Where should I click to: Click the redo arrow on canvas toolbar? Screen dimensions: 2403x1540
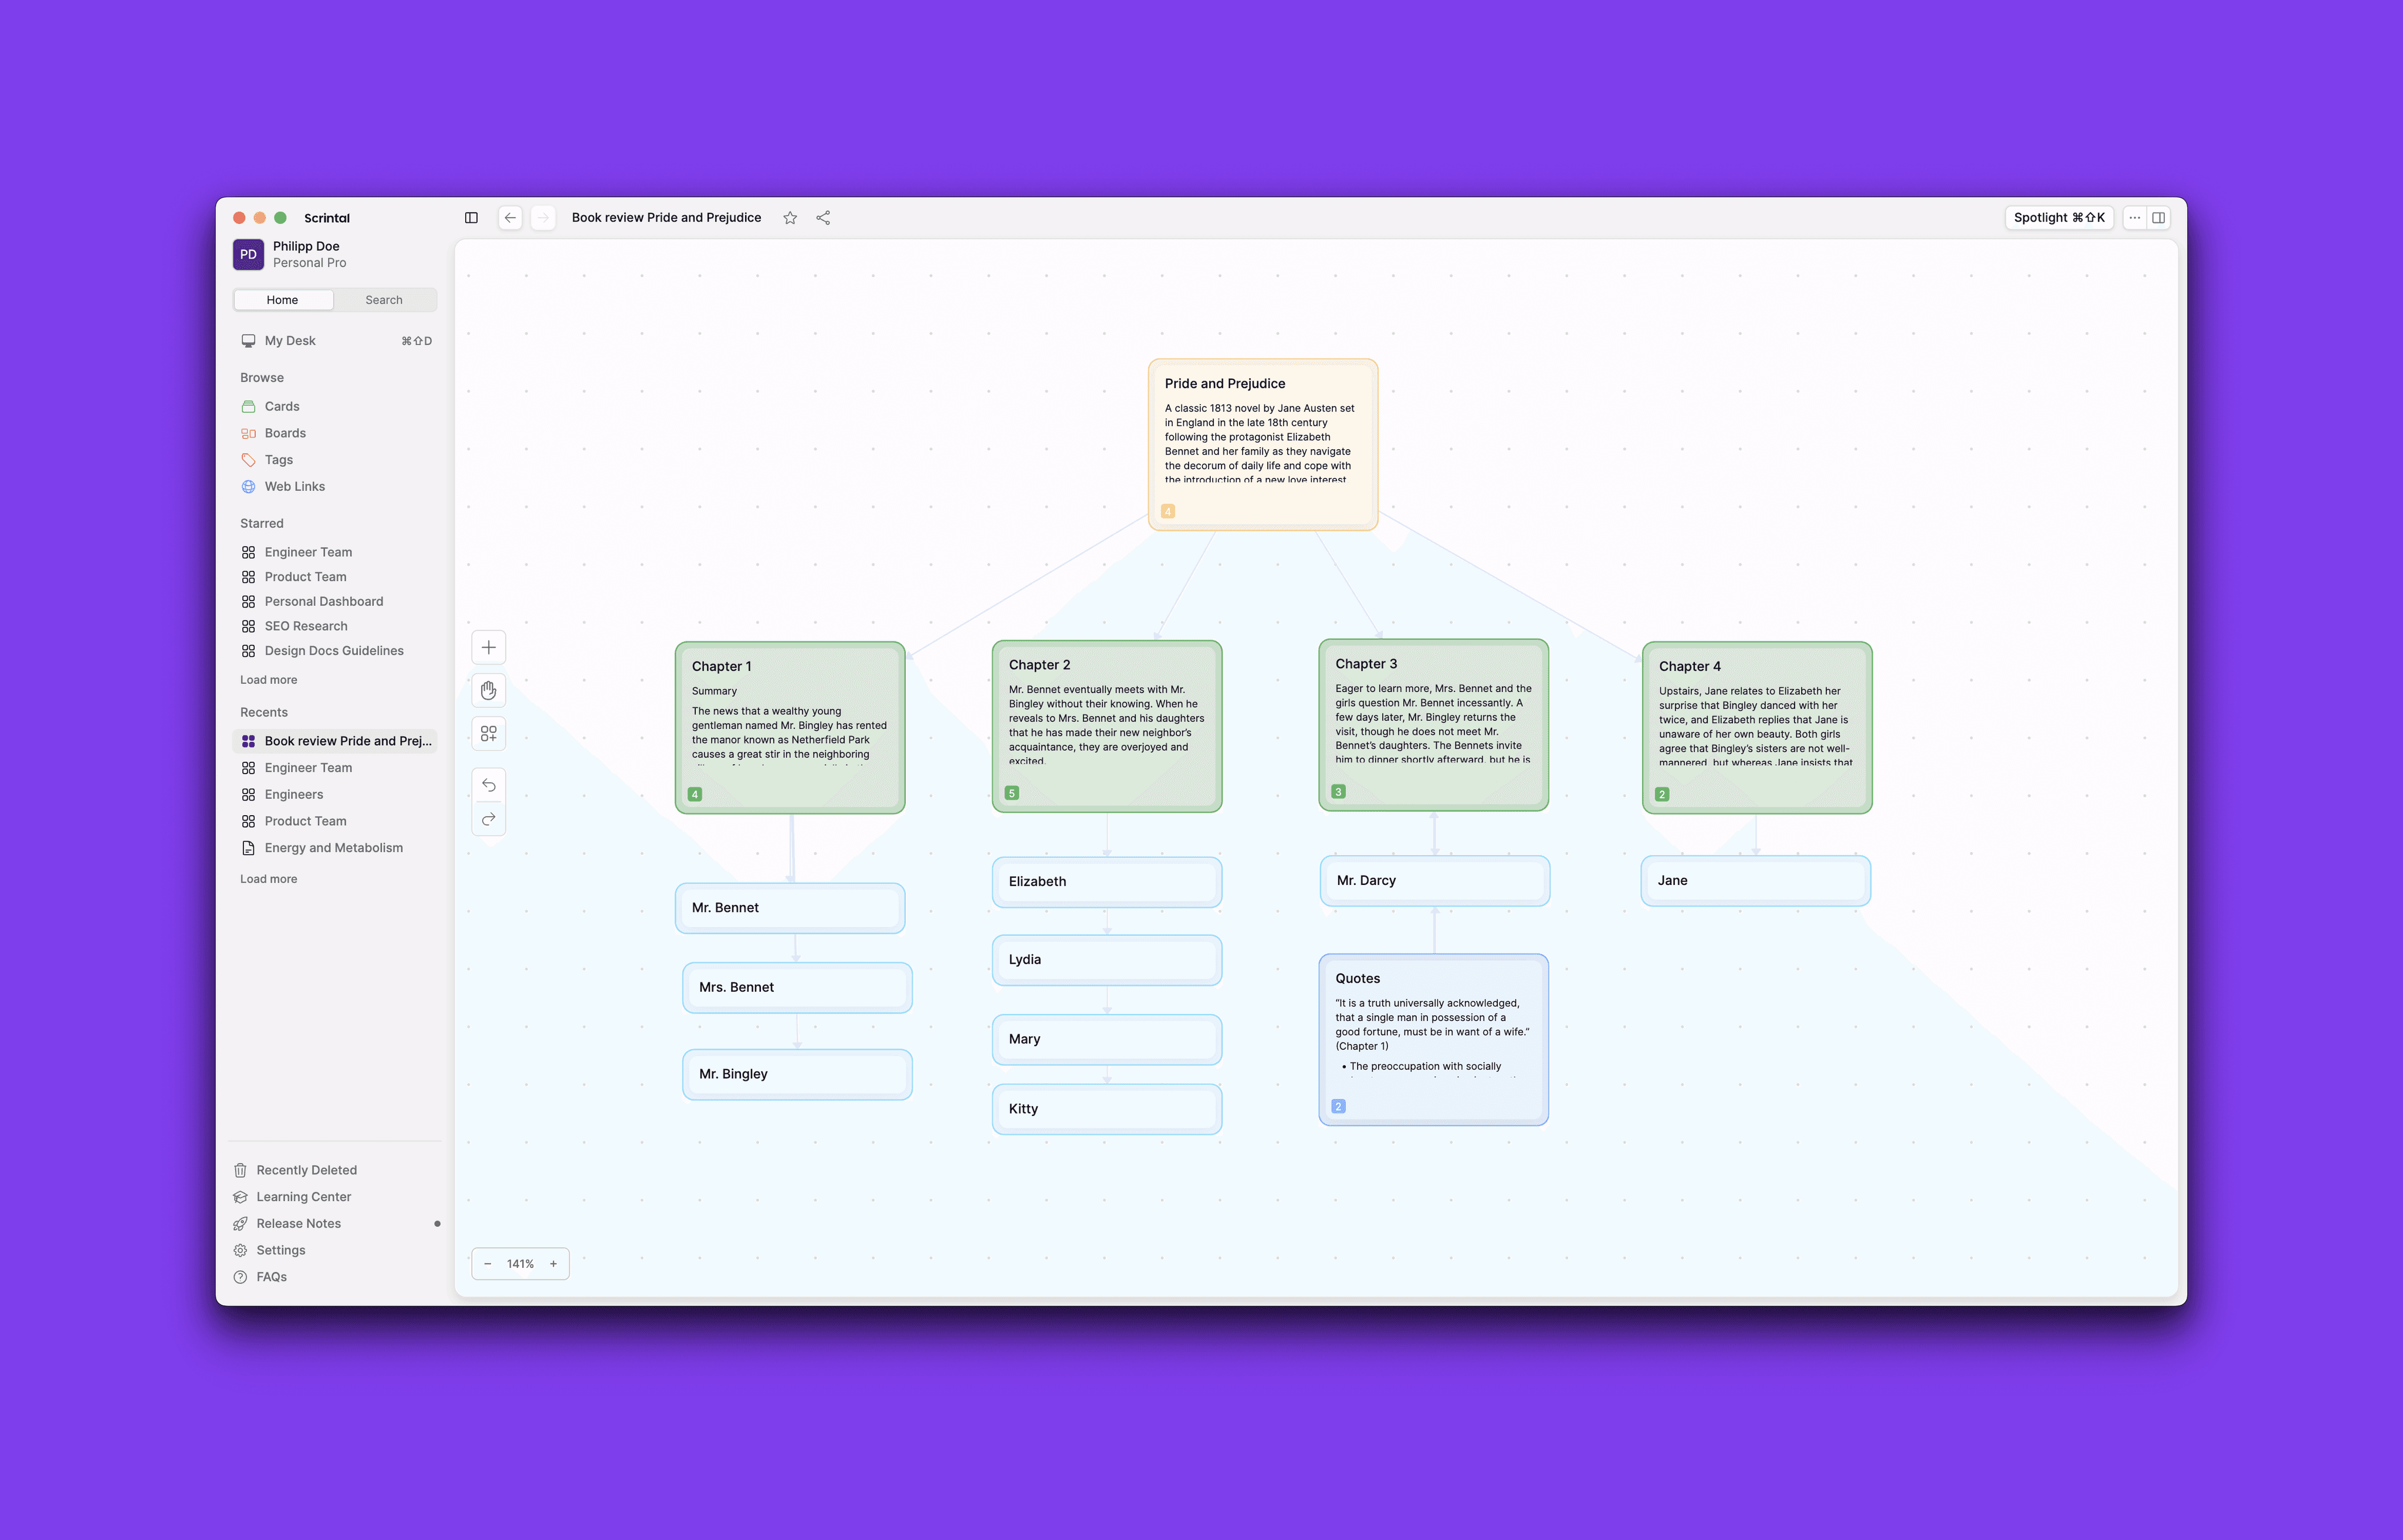pos(488,819)
